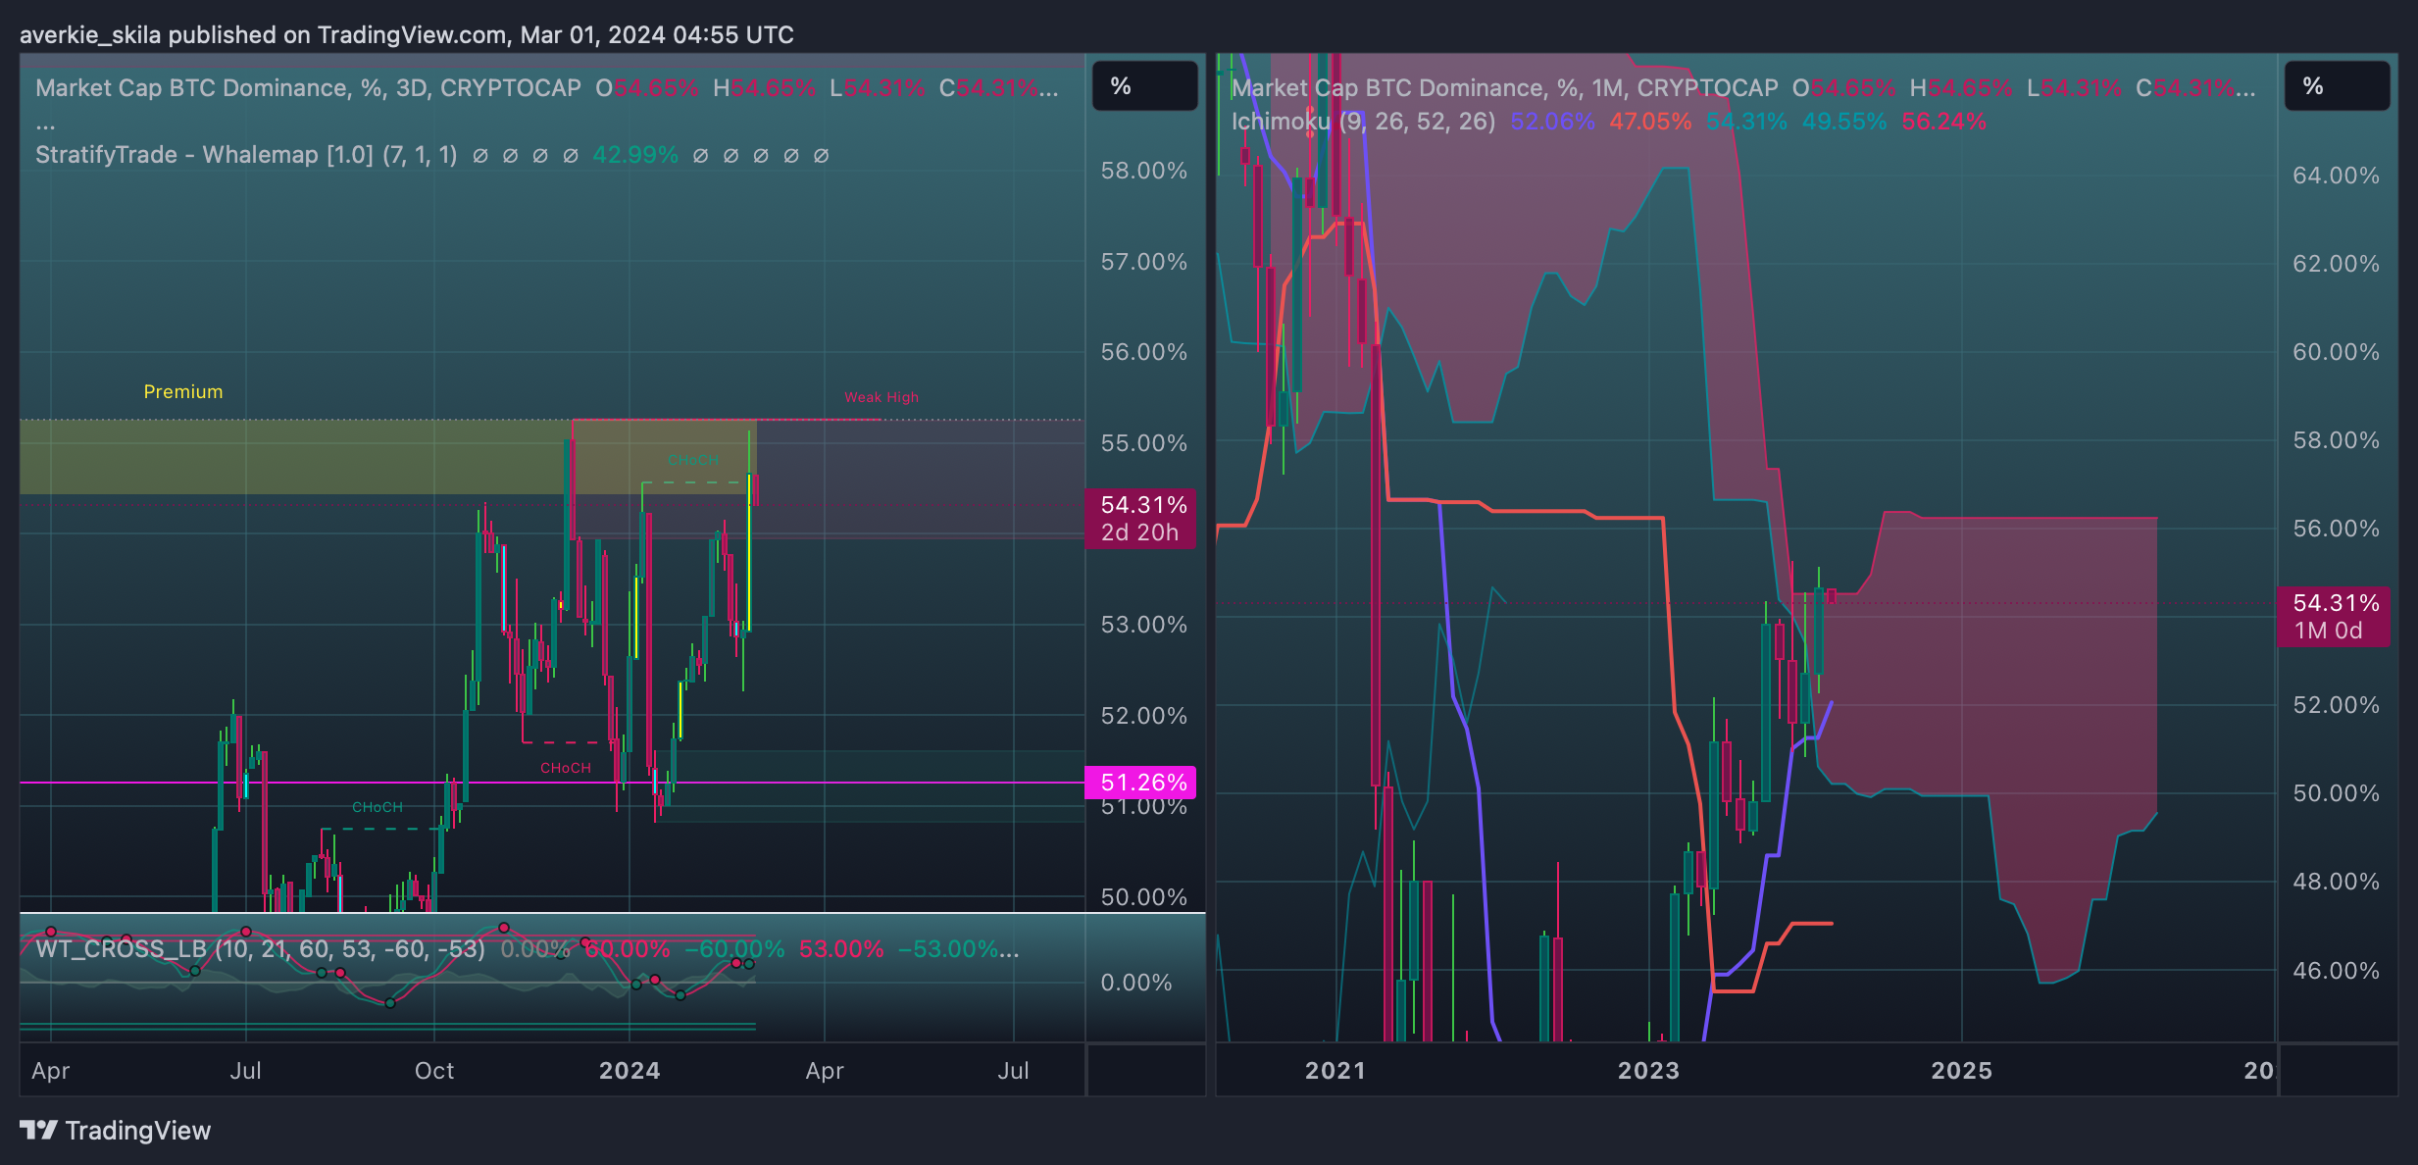Image resolution: width=2418 pixels, height=1165 pixels.
Task: Click the Ichimoku value 56.24%
Action: click(1943, 122)
